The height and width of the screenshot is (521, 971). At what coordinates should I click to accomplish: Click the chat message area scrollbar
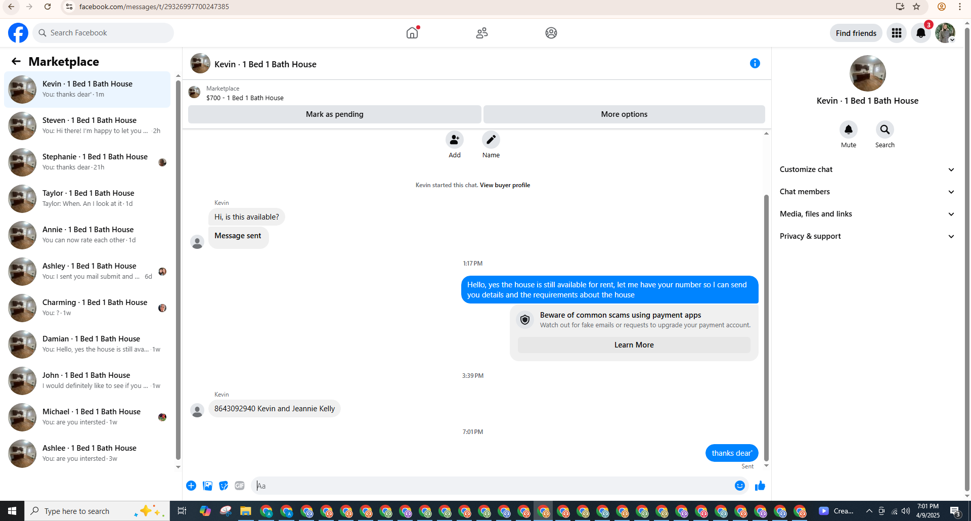(x=766, y=327)
